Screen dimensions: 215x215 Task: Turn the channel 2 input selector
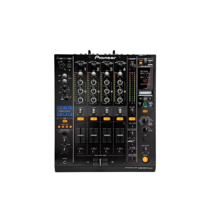point(93,64)
